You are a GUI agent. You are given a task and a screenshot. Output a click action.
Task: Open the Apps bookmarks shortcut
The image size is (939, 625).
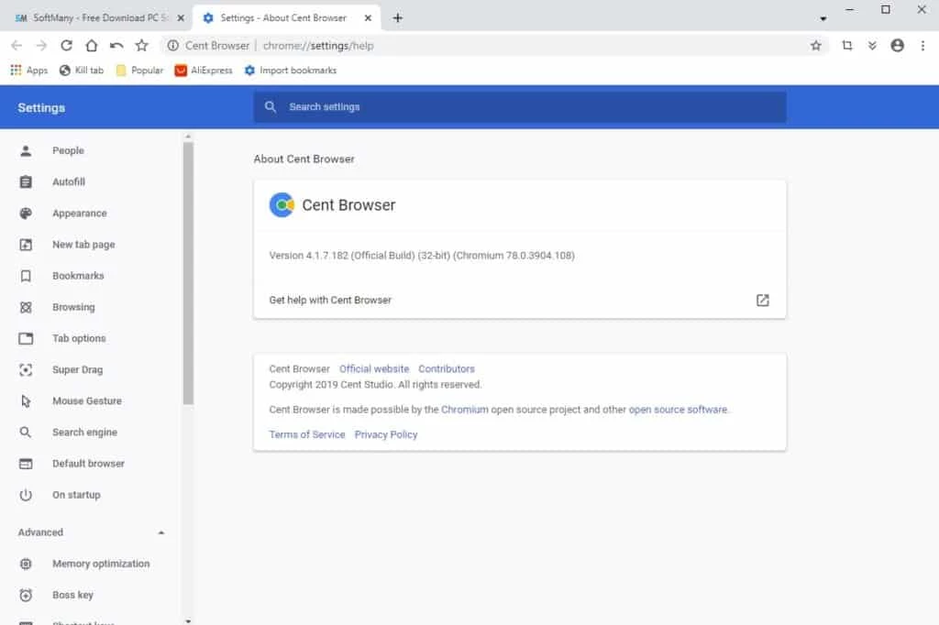pyautogui.click(x=28, y=71)
